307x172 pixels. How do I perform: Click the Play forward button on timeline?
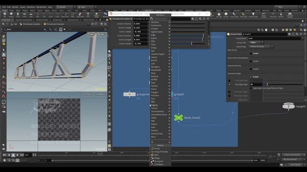tap(18, 155)
